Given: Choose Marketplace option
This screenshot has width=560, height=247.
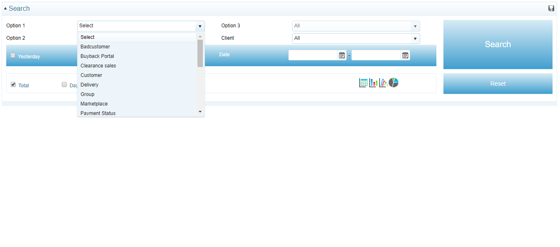Looking at the screenshot, I should click(137, 104).
